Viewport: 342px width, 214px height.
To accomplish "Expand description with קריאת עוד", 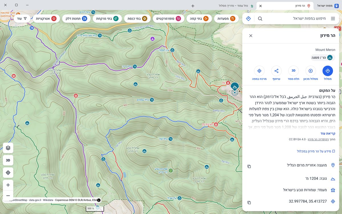I will tap(328, 133).
